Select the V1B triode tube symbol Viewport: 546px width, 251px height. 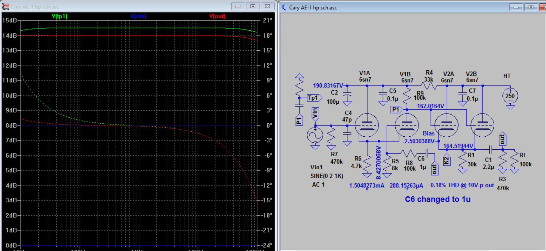(407, 125)
